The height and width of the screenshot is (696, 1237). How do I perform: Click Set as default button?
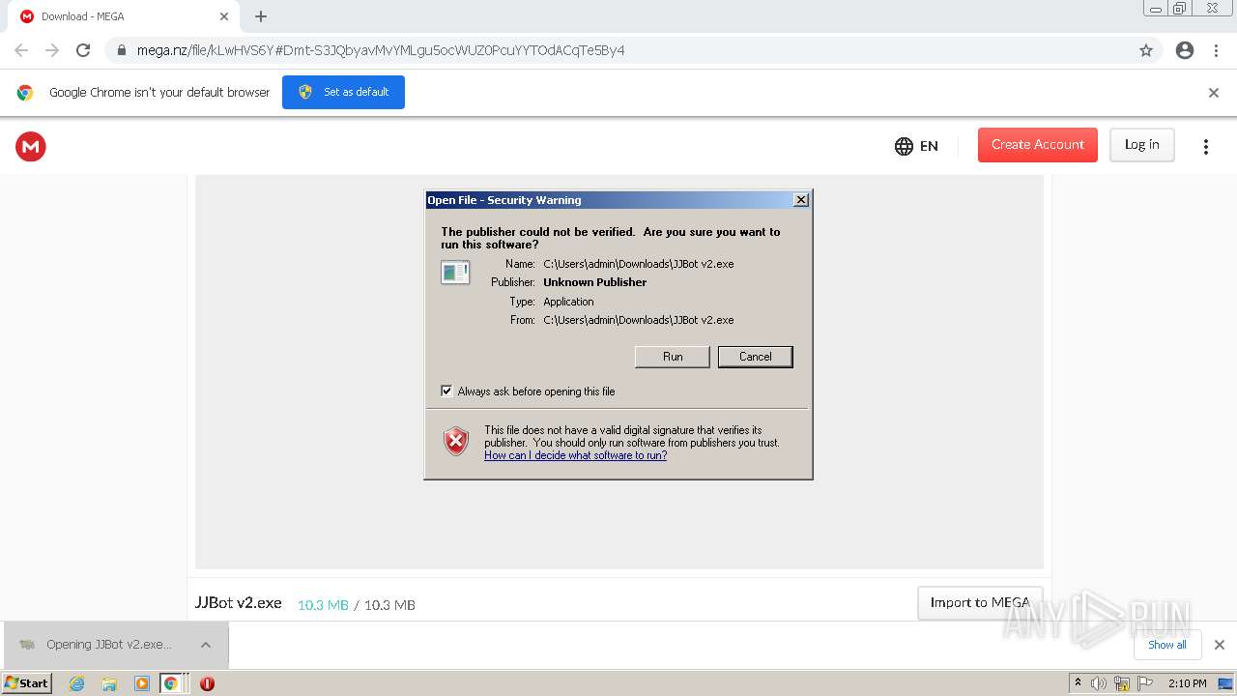343,93
